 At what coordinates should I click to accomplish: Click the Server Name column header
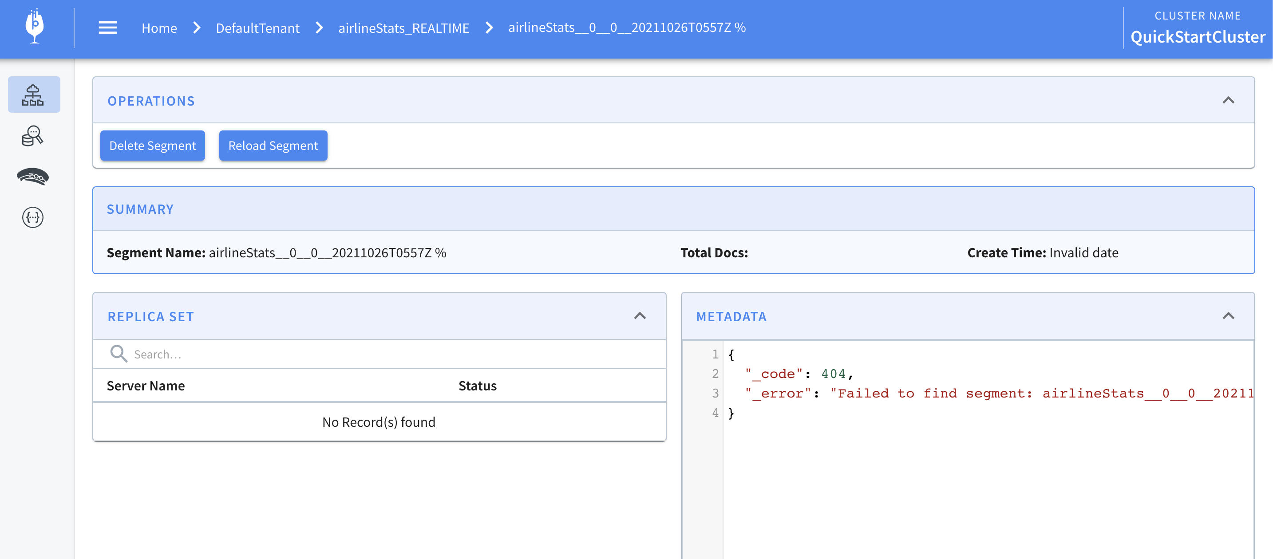pos(146,386)
